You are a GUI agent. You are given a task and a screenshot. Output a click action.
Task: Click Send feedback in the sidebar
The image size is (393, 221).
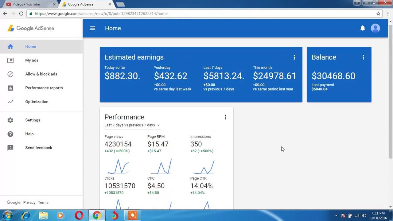[39, 148]
